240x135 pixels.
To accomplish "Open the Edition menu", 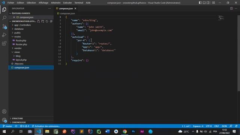I will click(x=20, y=3).
